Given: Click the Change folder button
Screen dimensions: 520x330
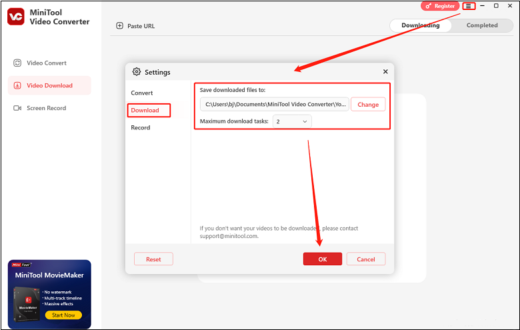Looking at the screenshot, I should 368,105.
